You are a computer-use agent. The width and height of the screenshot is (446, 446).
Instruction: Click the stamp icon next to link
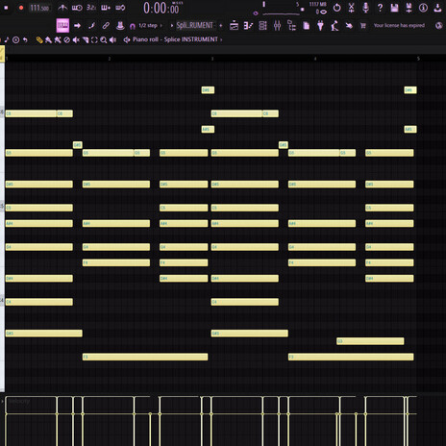120,26
